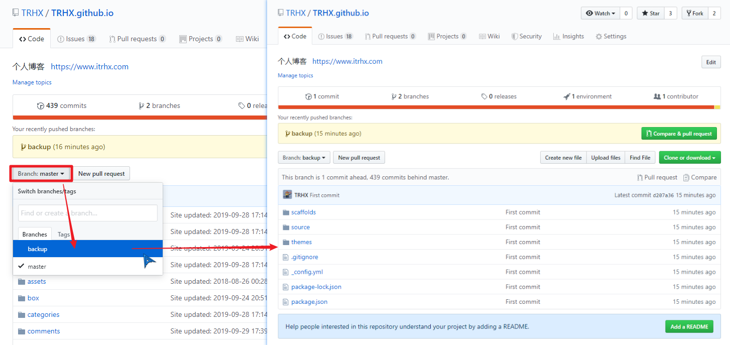This screenshot has width=730, height=345.
Task: Open the latest commit hash d207a36
Action: [663, 195]
